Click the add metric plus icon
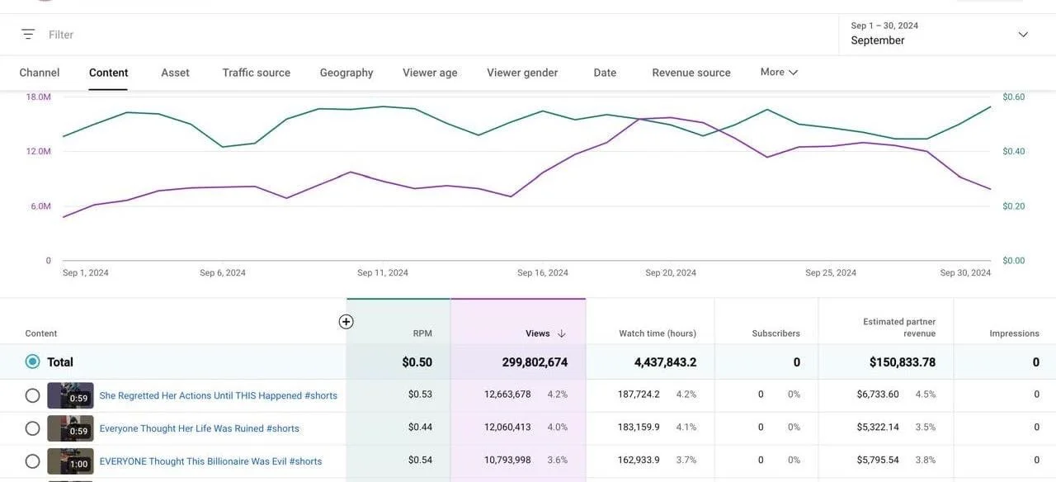The width and height of the screenshot is (1056, 482). pyautogui.click(x=346, y=322)
